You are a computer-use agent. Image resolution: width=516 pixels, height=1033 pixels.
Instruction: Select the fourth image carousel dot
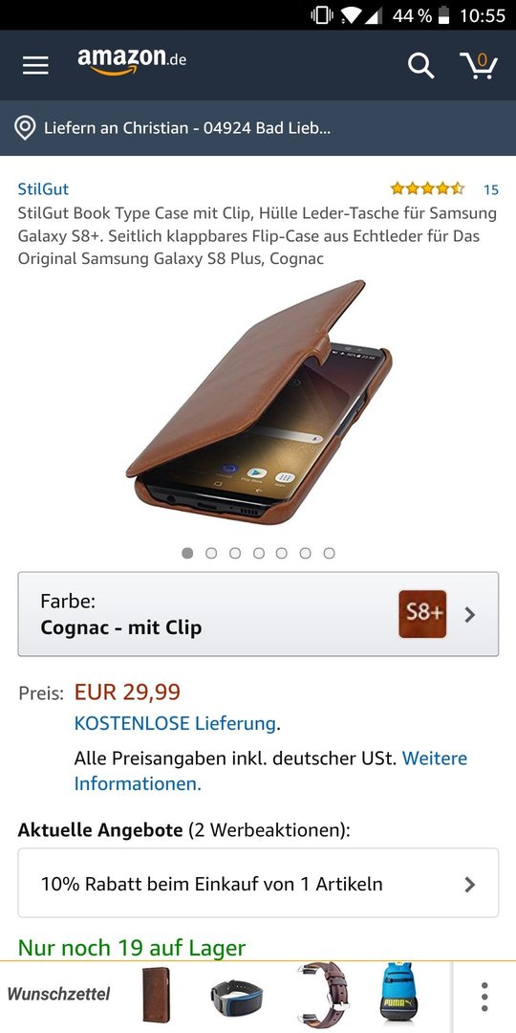pos(259,554)
